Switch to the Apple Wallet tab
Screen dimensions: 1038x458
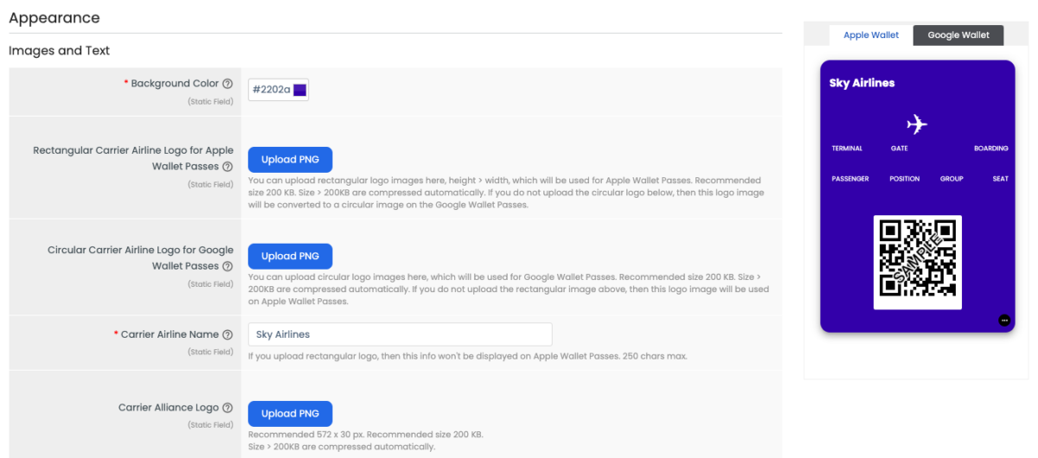(871, 35)
